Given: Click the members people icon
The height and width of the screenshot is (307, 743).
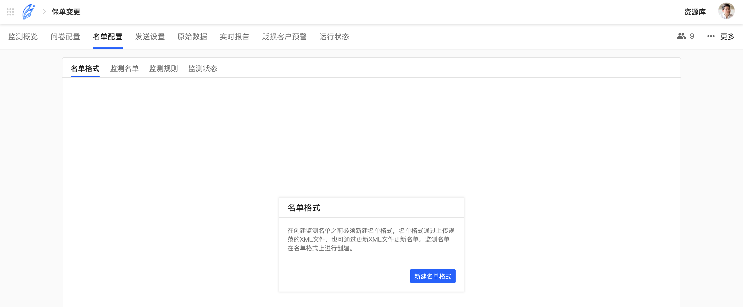Looking at the screenshot, I should point(681,36).
